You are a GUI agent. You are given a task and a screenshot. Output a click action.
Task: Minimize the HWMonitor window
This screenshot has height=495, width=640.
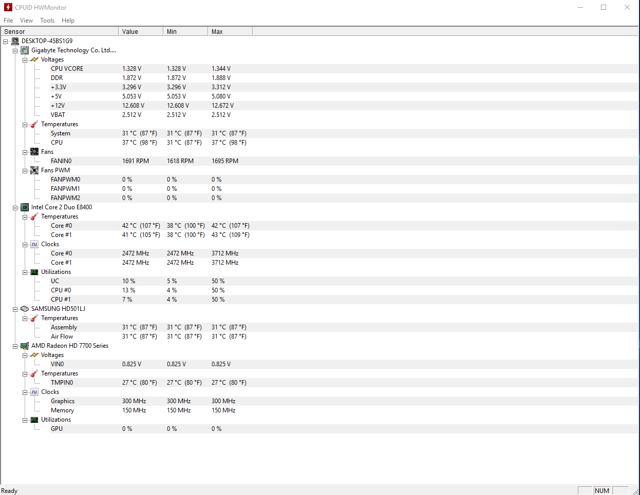580,7
